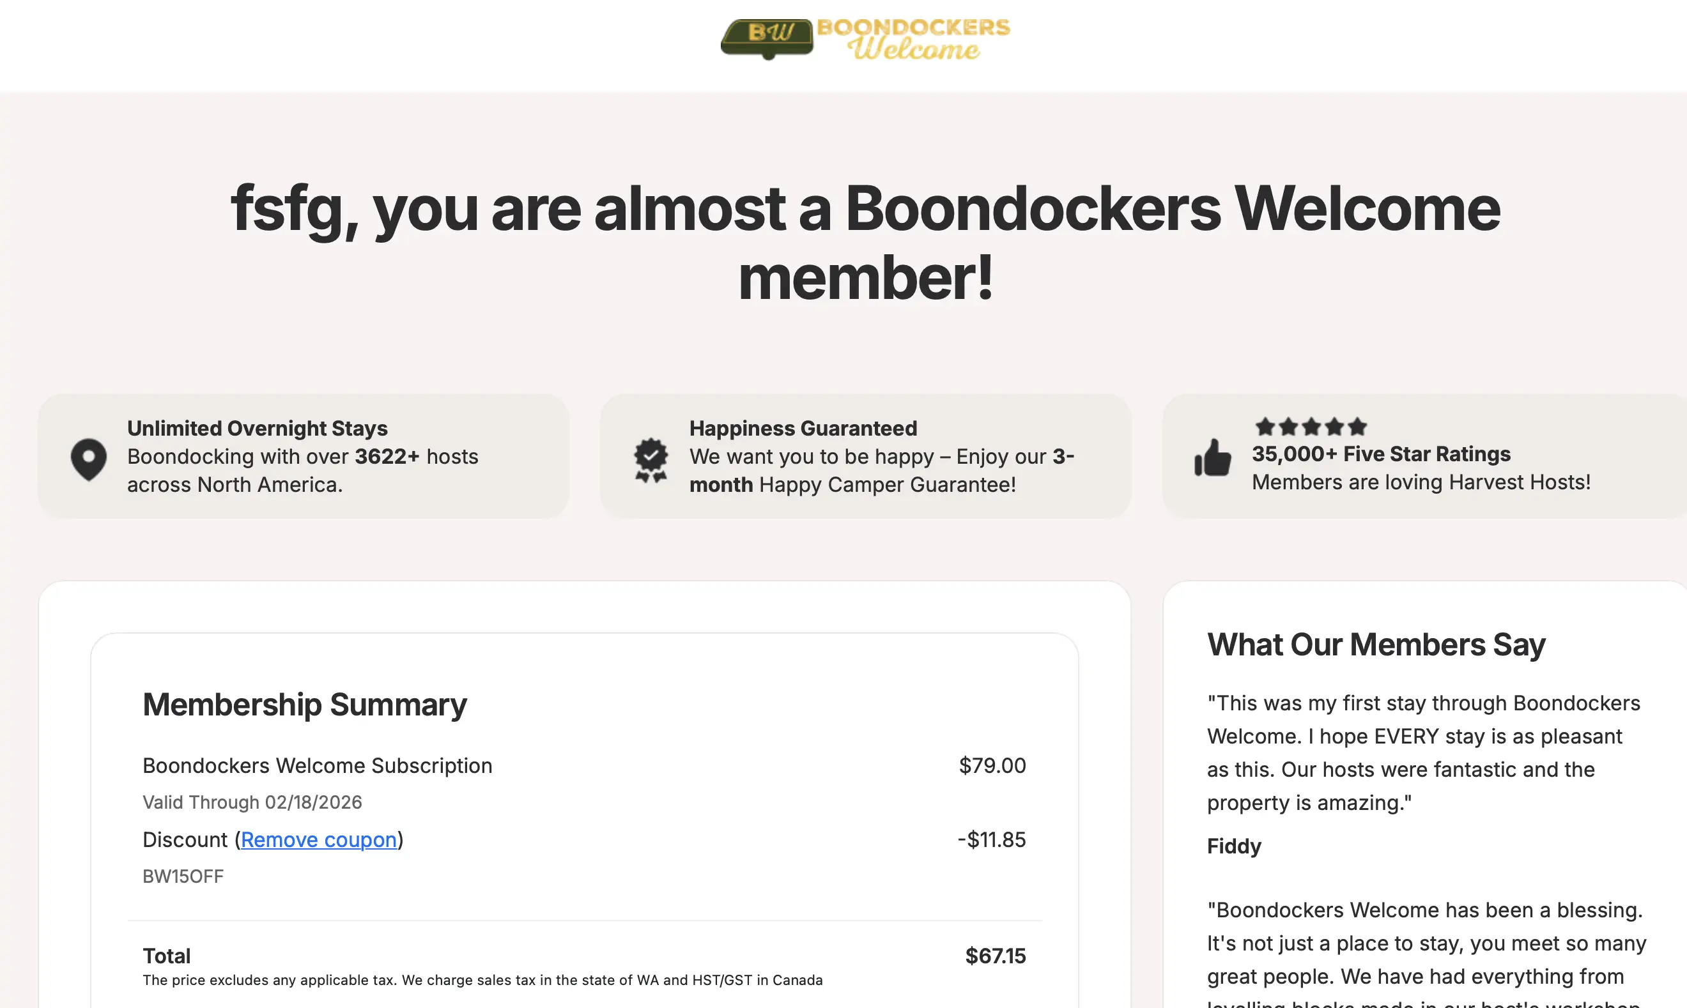This screenshot has height=1008, width=1687.
Task: Click the BW15OFF coupon code text
Action: pos(183,876)
